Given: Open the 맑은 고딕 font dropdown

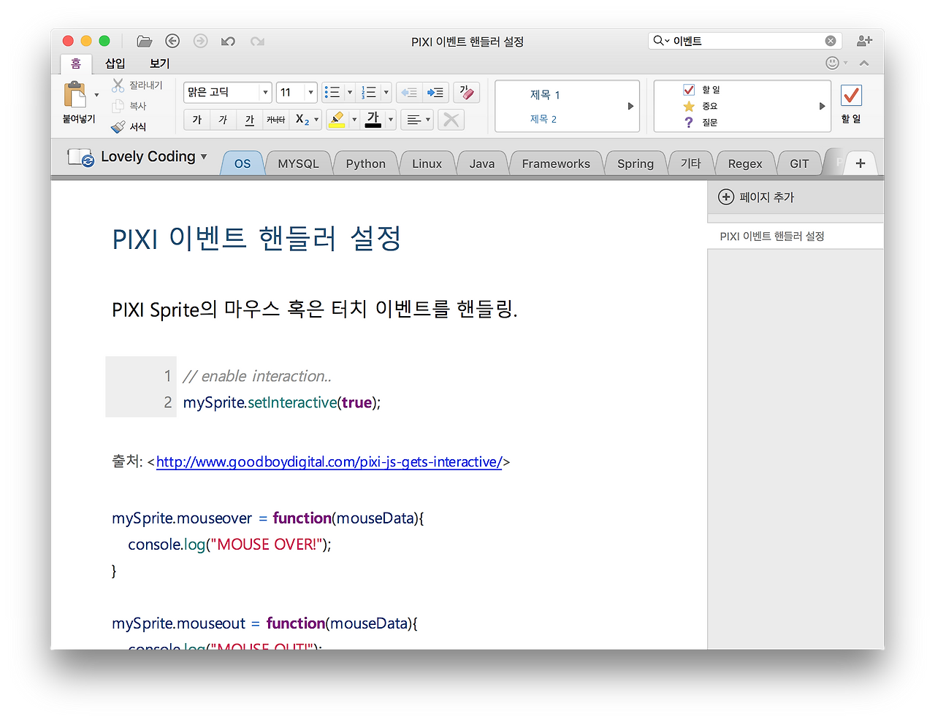Looking at the screenshot, I should (x=265, y=92).
